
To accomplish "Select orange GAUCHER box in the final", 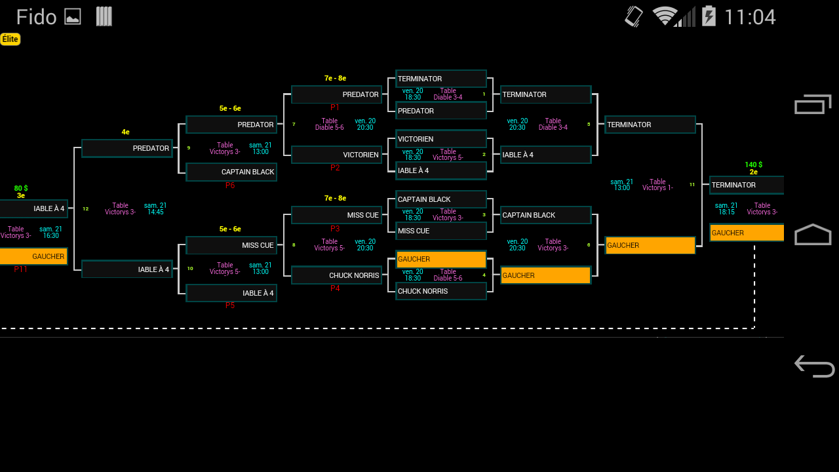I will click(747, 233).
